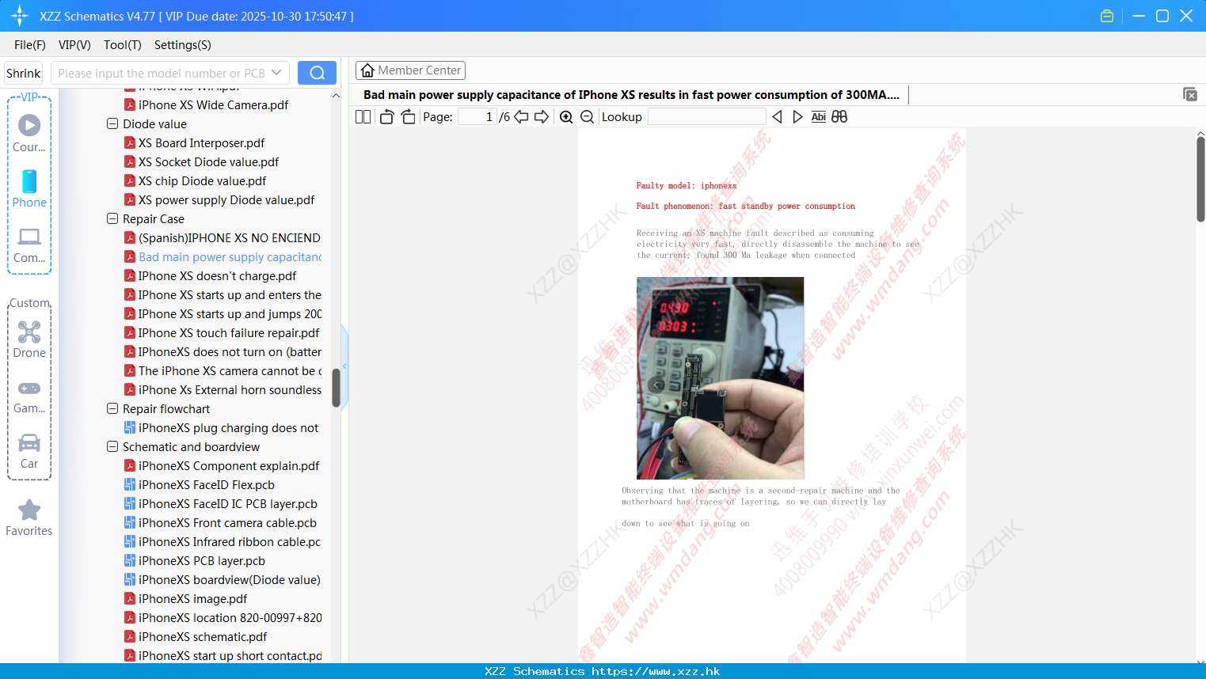1206x679 pixels.
Task: Open XS power supply Diode value.pdf
Action: (x=219, y=200)
